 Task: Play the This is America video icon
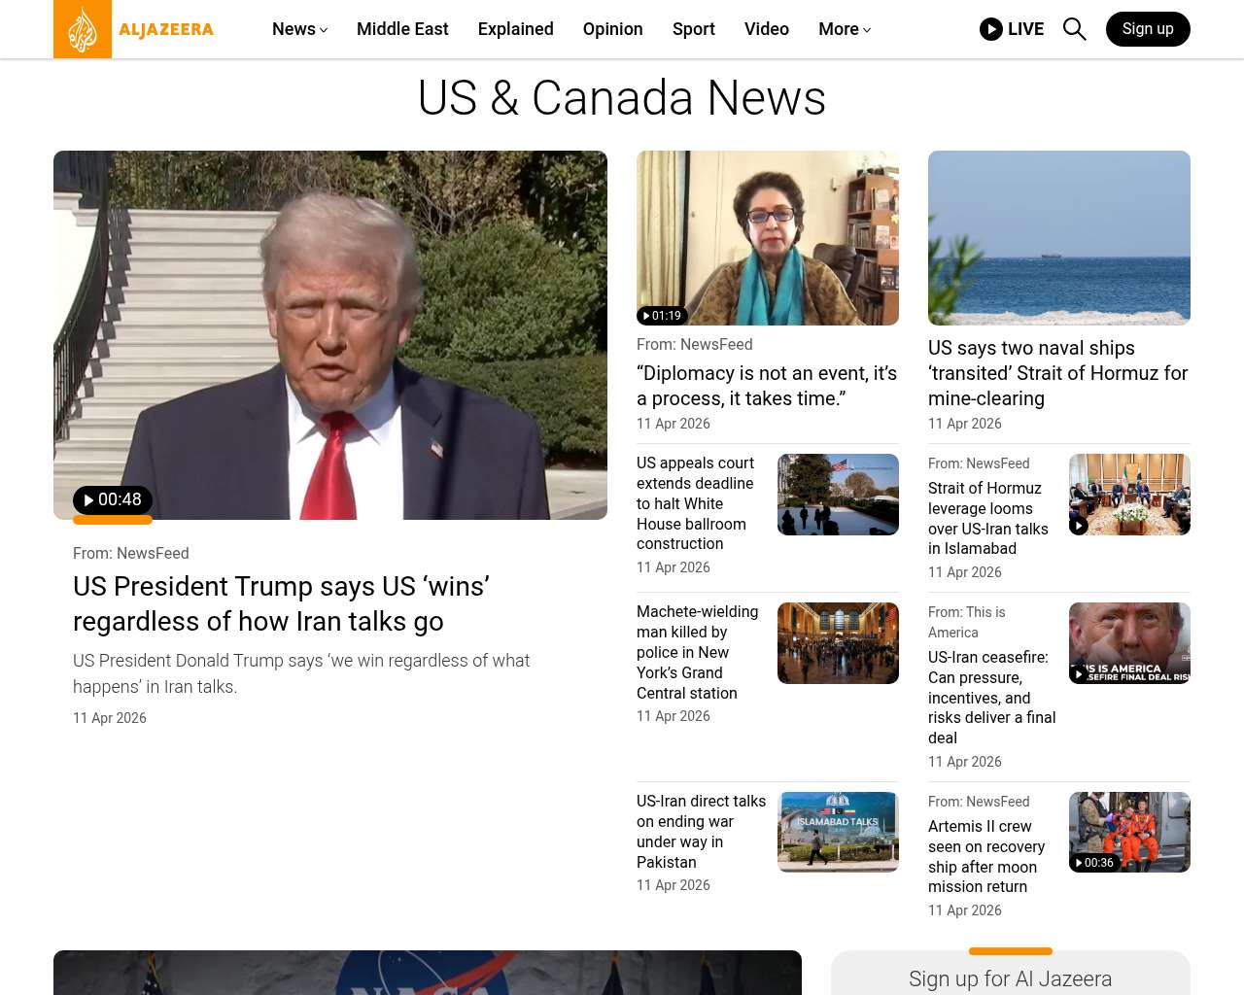tap(1079, 673)
